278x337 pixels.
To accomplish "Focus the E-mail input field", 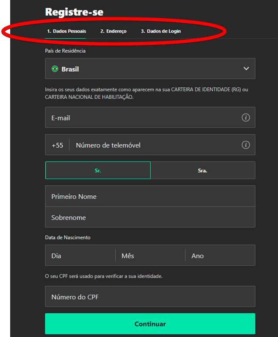I will click(x=150, y=117).
